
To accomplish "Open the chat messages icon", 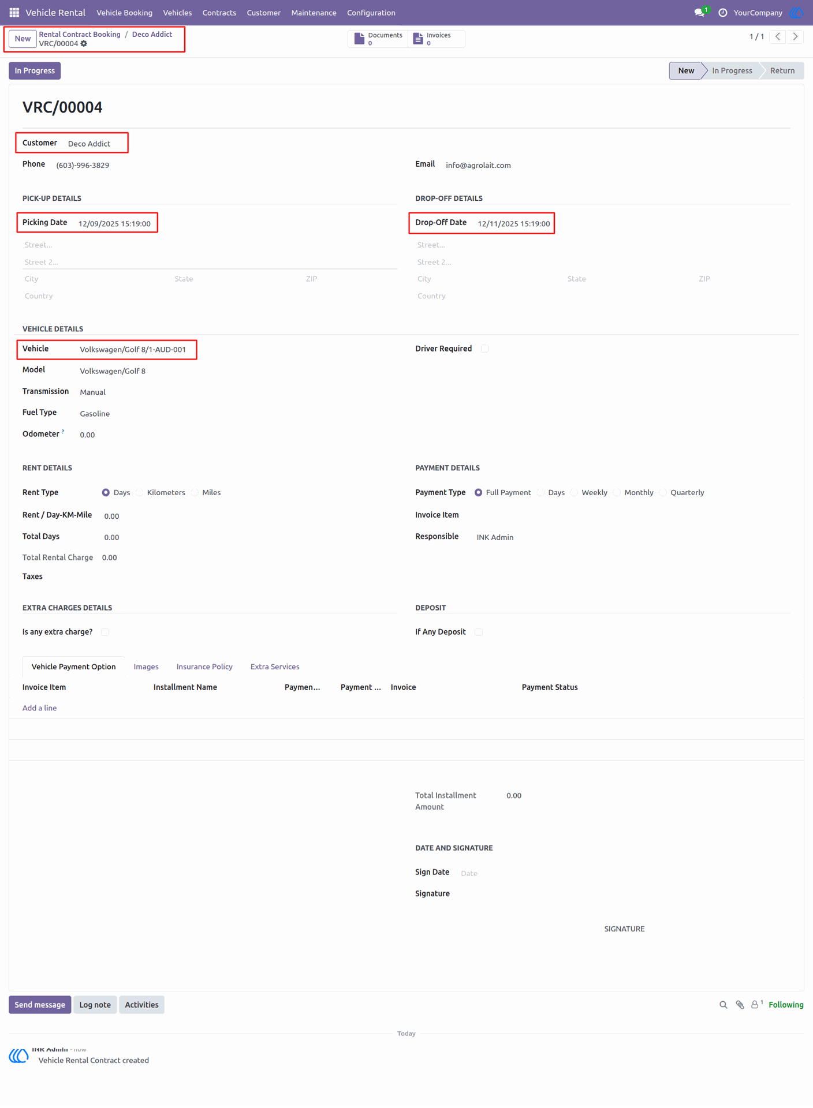I will pos(700,12).
